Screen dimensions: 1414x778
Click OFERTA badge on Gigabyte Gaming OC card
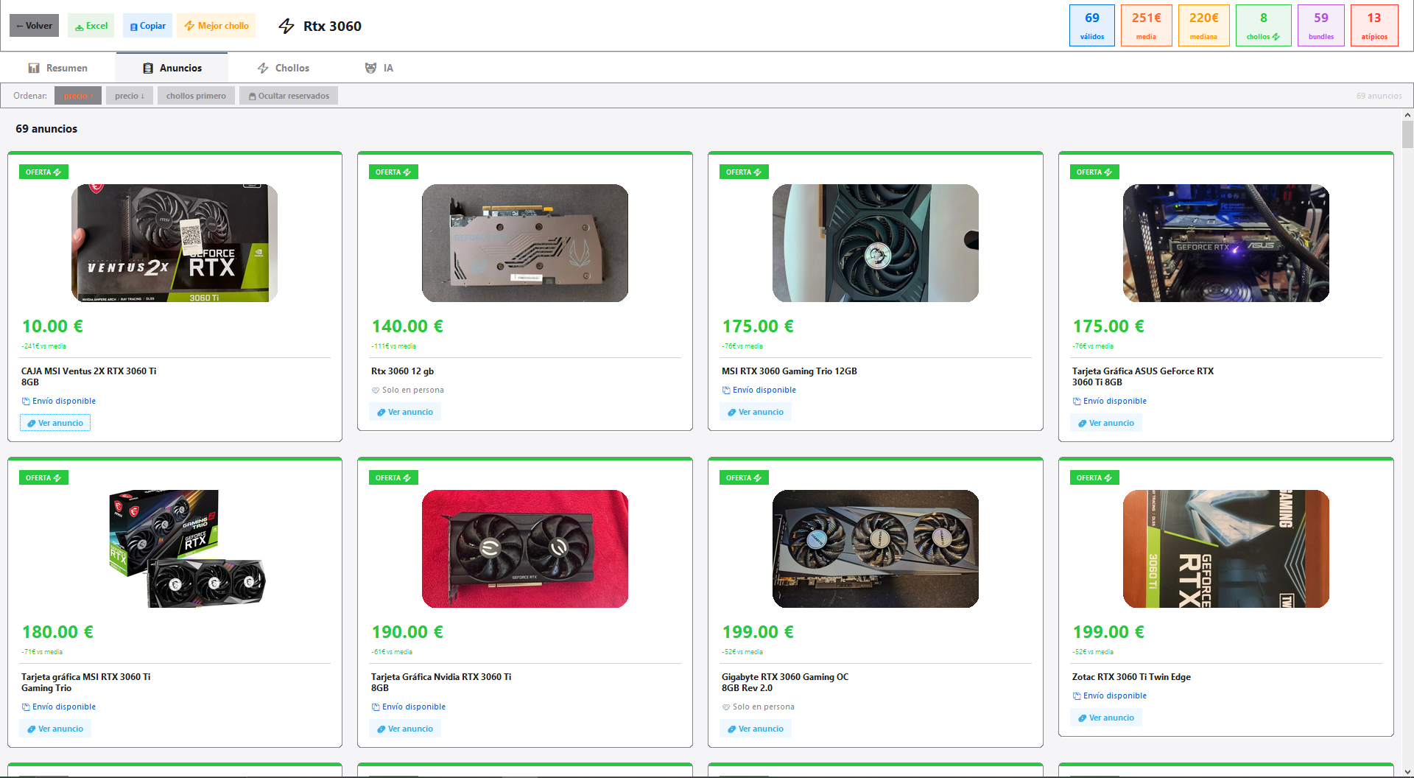(x=744, y=478)
